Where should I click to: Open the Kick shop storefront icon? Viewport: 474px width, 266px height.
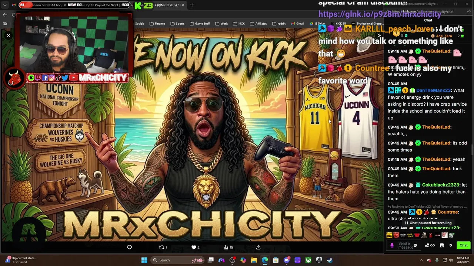point(442,245)
